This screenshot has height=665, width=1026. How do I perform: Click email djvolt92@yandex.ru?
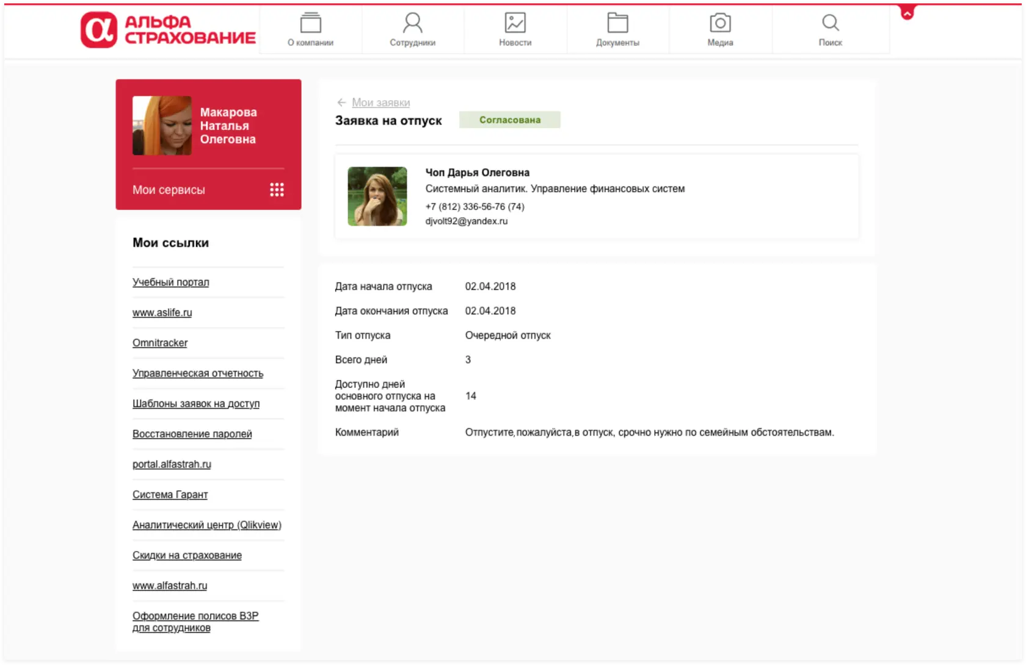467,221
